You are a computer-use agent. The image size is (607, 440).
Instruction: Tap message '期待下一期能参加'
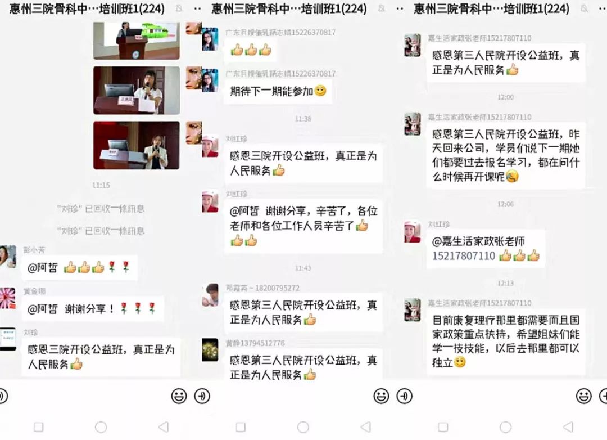click(278, 92)
